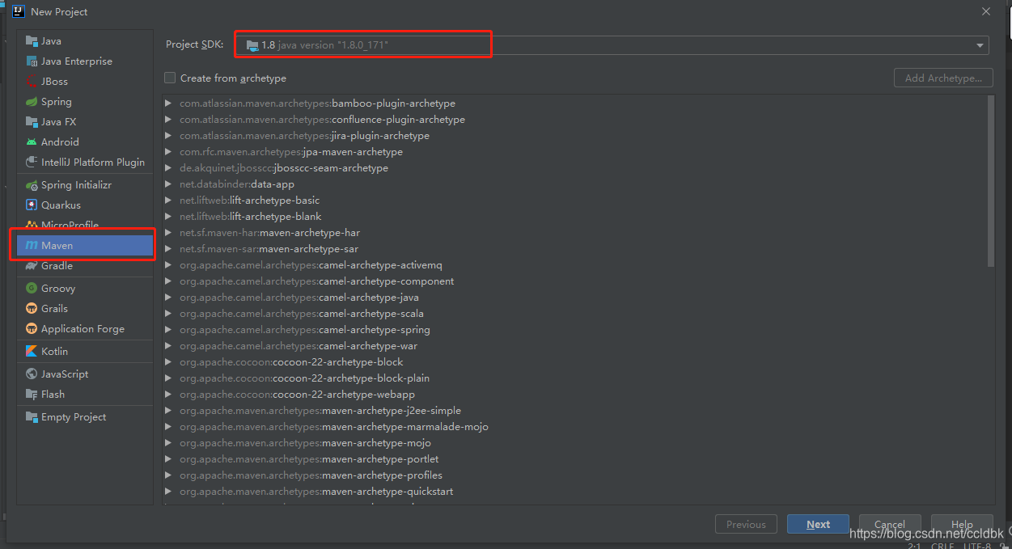Click the Kotlin K icon

tap(32, 352)
